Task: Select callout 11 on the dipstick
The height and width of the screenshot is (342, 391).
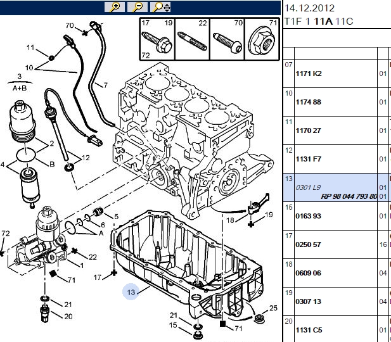Action: [x=30, y=47]
